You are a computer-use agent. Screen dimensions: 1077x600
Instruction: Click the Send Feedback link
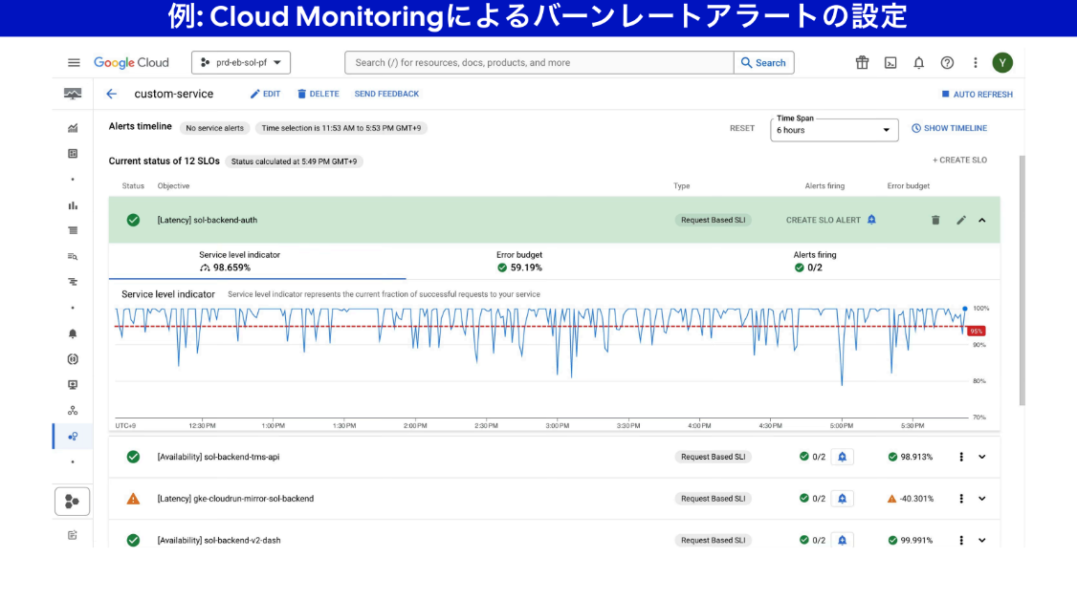click(386, 94)
